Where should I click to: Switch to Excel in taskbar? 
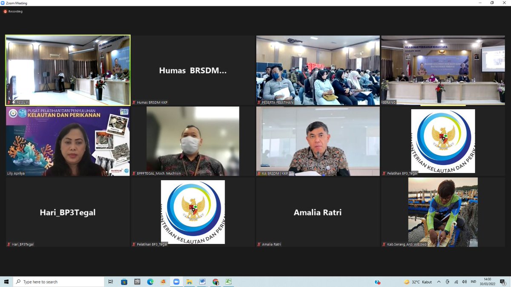click(229, 282)
